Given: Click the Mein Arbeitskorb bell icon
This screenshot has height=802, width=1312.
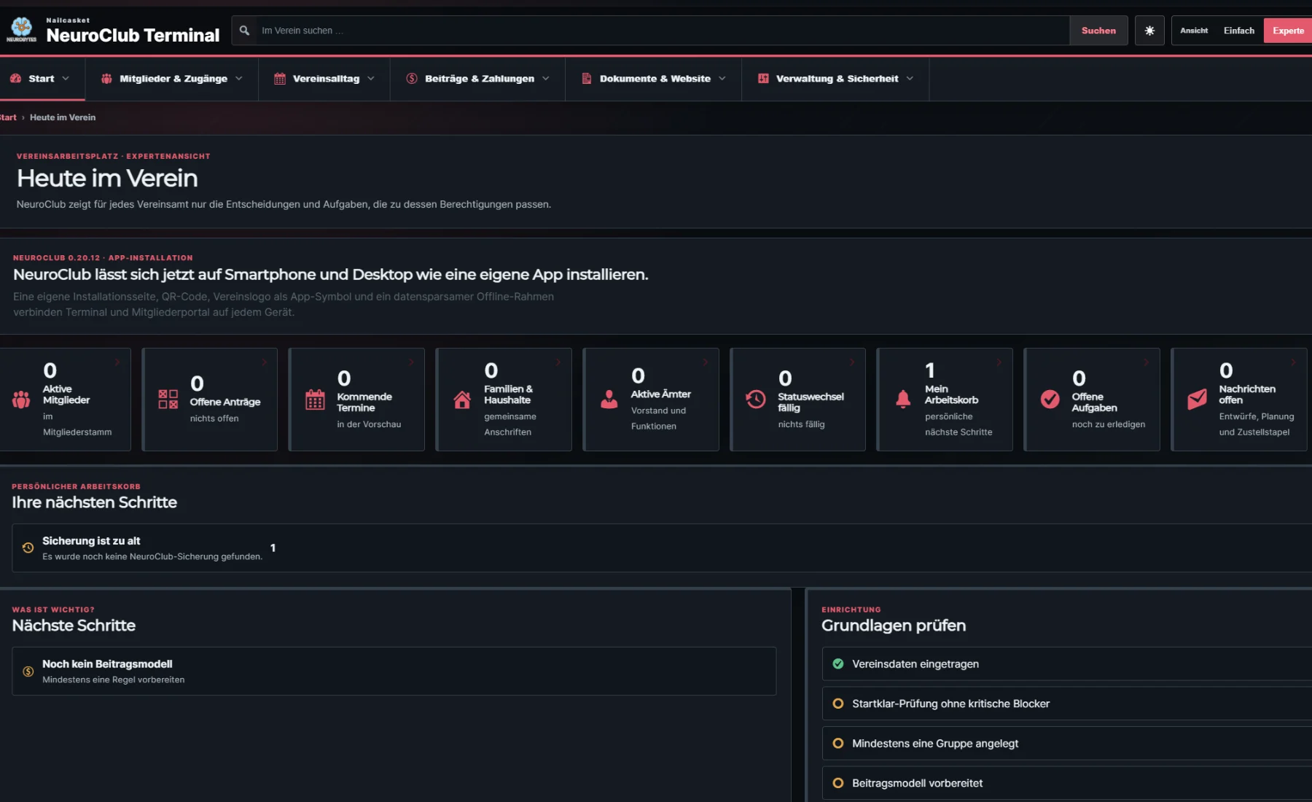Looking at the screenshot, I should click(x=903, y=399).
